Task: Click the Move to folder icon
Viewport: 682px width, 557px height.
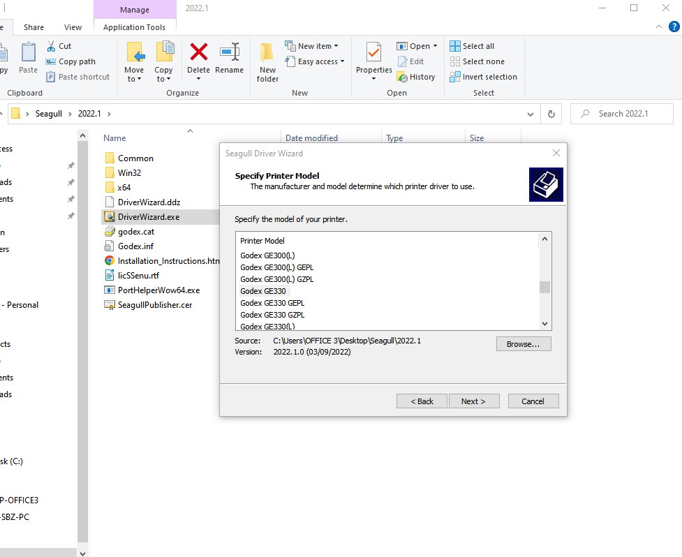Action: (x=135, y=52)
